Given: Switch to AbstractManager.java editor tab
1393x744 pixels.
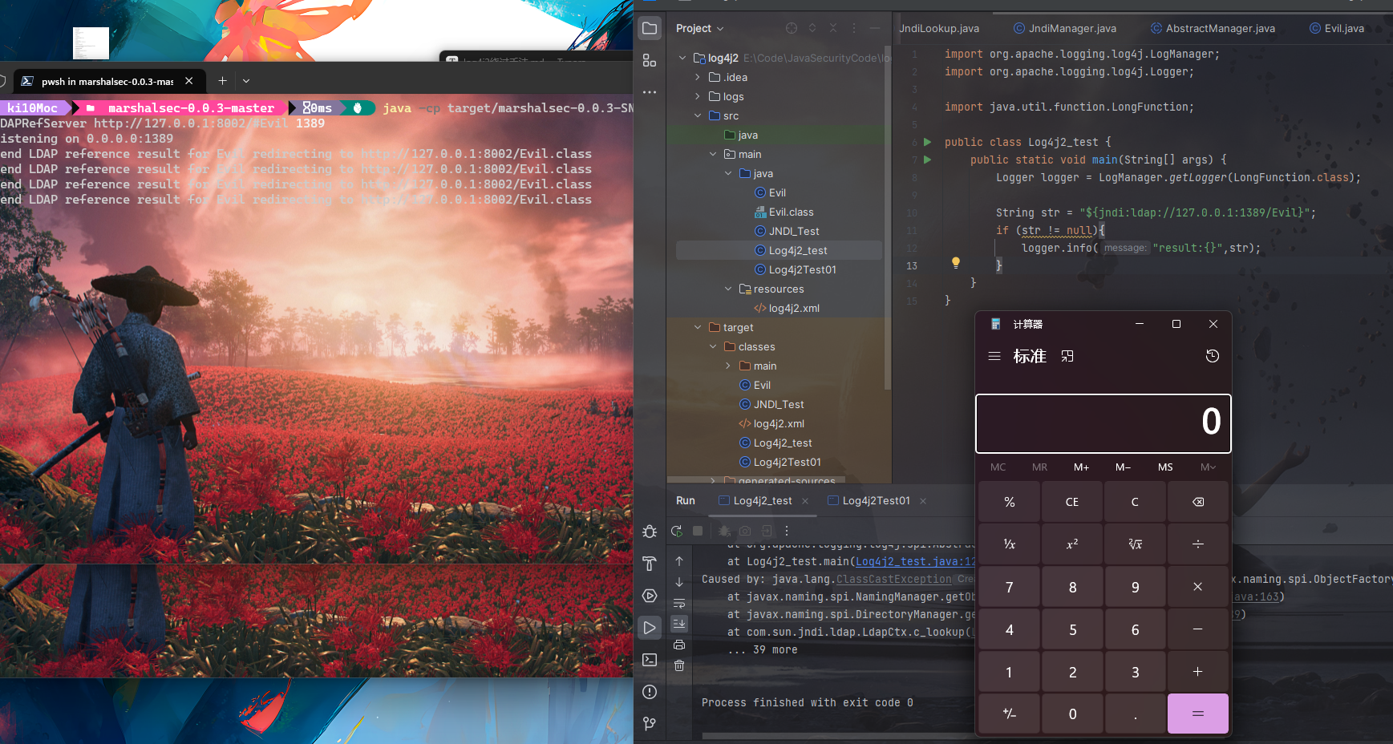Looking at the screenshot, I should tap(1213, 28).
